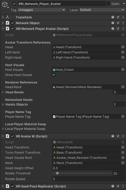Click Head Height Offset field 0.3
This screenshot has width=126, height=190.
click(89, 168)
